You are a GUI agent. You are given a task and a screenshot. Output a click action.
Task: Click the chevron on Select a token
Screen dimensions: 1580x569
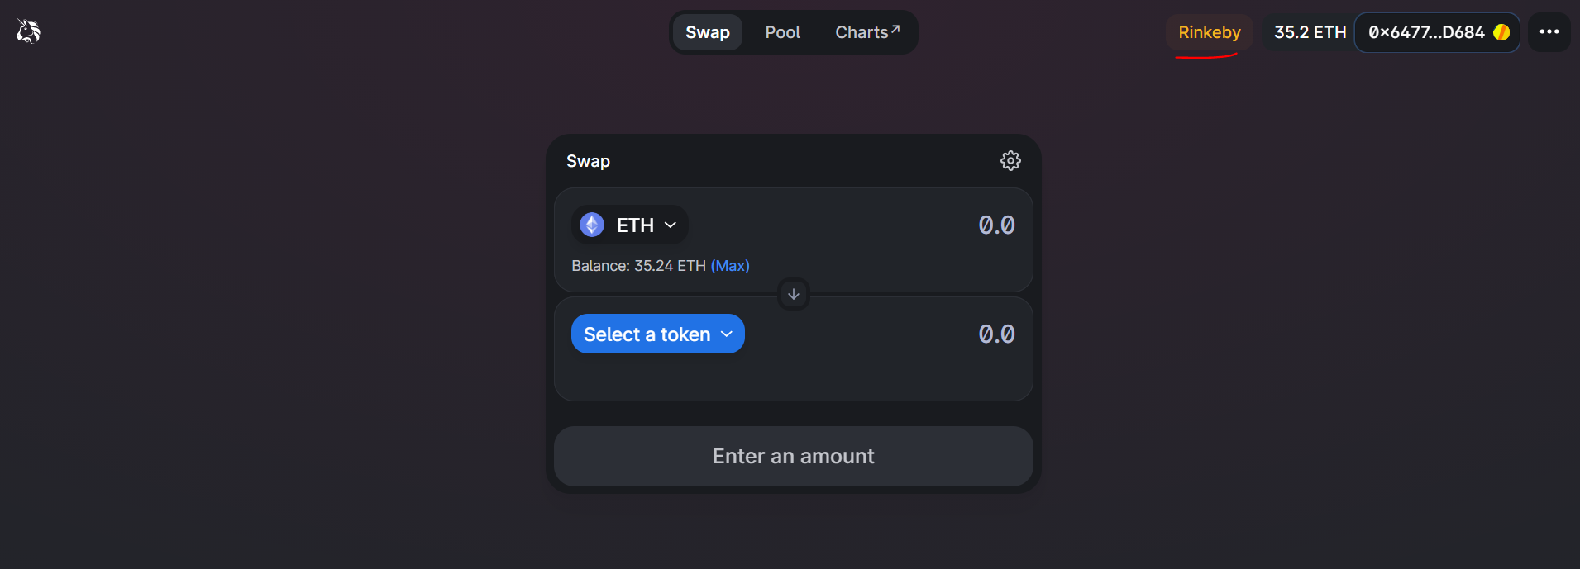click(x=727, y=334)
